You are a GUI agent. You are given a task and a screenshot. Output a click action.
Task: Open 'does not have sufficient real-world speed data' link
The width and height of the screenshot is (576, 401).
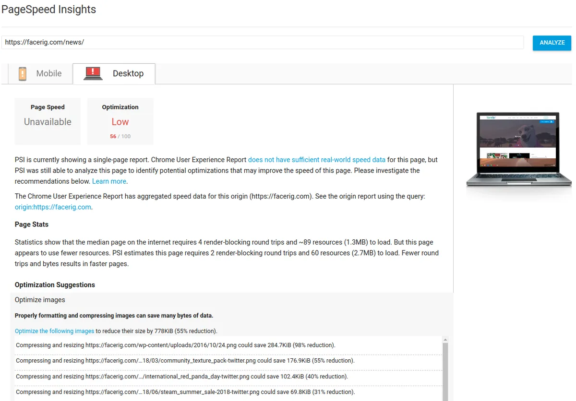317,160
